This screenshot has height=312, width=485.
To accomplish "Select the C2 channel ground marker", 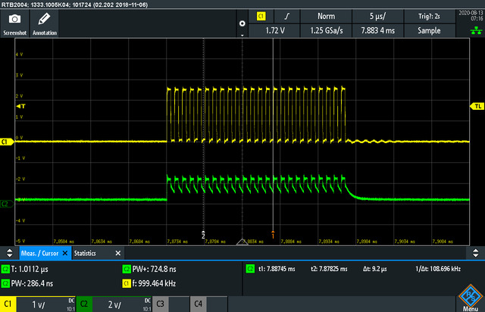I will click(6, 204).
